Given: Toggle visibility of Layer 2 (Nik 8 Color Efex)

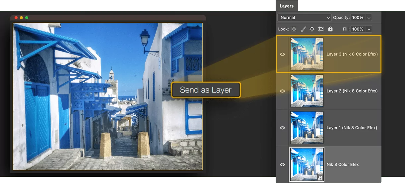Looking at the screenshot, I should click(x=282, y=91).
